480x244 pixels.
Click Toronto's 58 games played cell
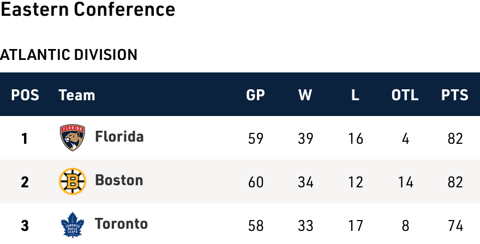pyautogui.click(x=255, y=225)
